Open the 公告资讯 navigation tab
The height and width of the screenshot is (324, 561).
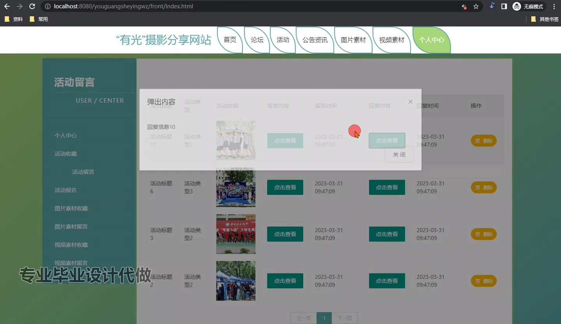coord(315,40)
